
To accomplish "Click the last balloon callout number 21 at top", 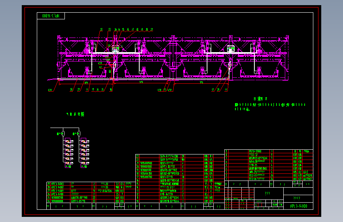I will 152,30.
